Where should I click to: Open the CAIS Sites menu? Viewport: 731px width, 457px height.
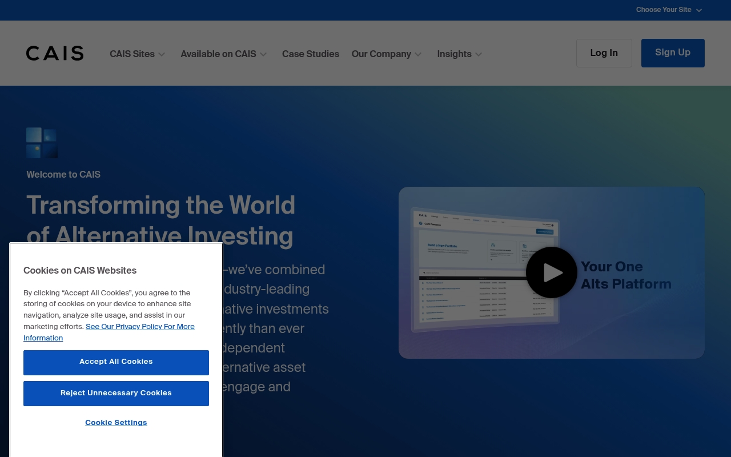pos(132,54)
